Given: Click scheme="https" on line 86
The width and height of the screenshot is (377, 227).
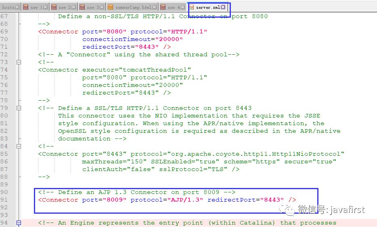Looking at the screenshot, I should [x=252, y=161].
